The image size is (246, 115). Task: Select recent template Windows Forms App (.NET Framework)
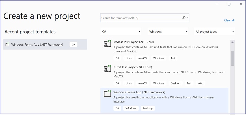pyautogui.click(x=37, y=44)
